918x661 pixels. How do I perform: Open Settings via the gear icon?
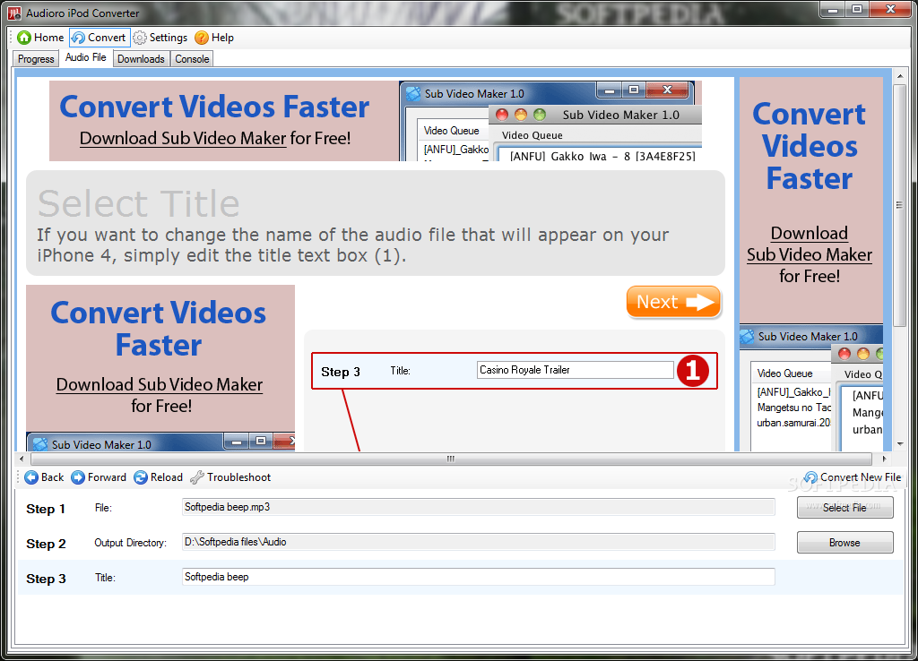click(160, 38)
